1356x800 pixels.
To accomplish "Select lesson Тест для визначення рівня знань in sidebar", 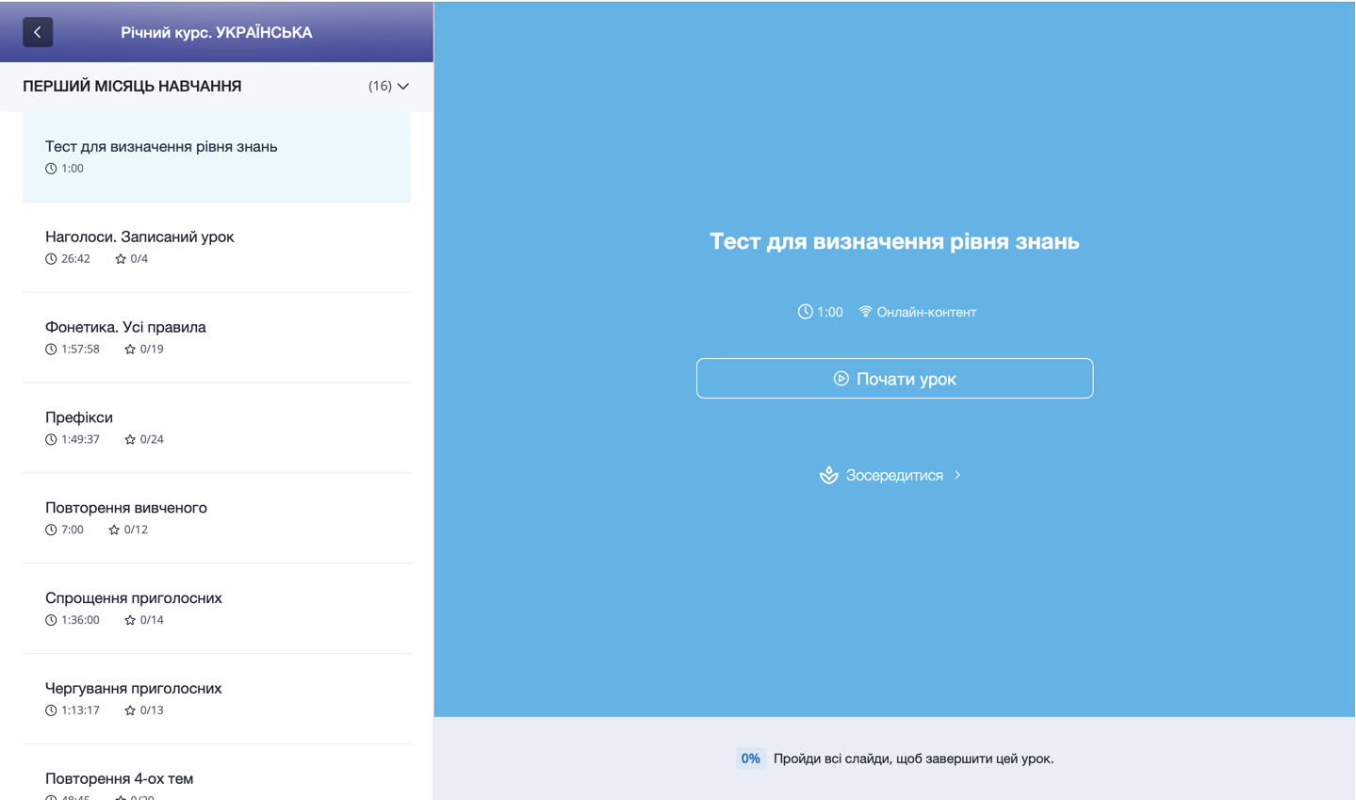I will (217, 156).
